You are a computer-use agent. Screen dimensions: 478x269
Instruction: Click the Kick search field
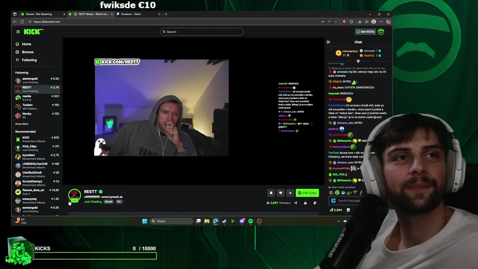coord(202,32)
